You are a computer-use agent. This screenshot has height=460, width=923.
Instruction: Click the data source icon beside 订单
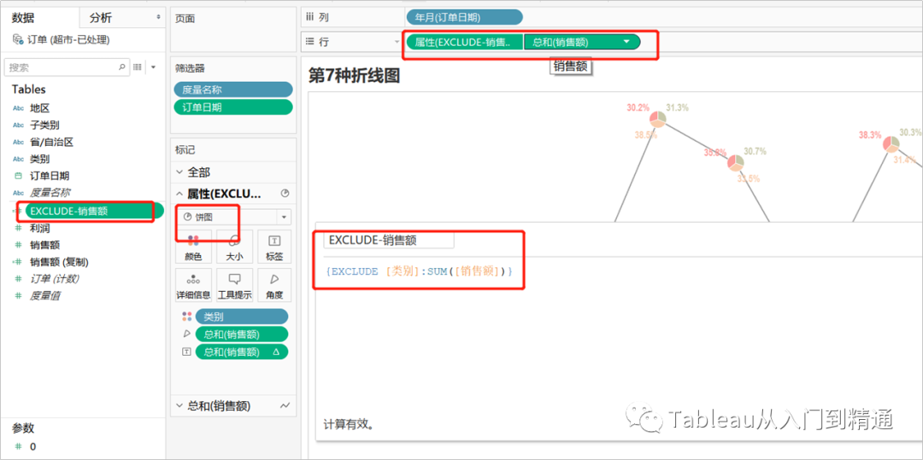coord(18,40)
